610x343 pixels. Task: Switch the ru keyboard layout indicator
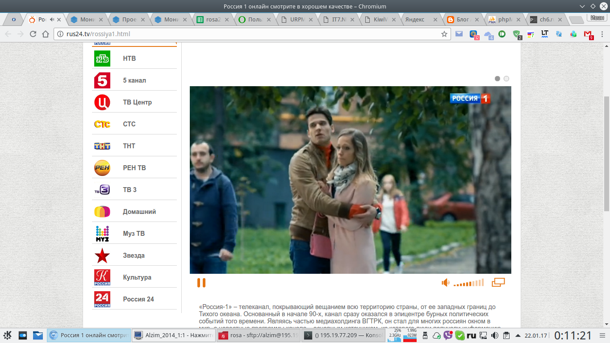pos(472,335)
